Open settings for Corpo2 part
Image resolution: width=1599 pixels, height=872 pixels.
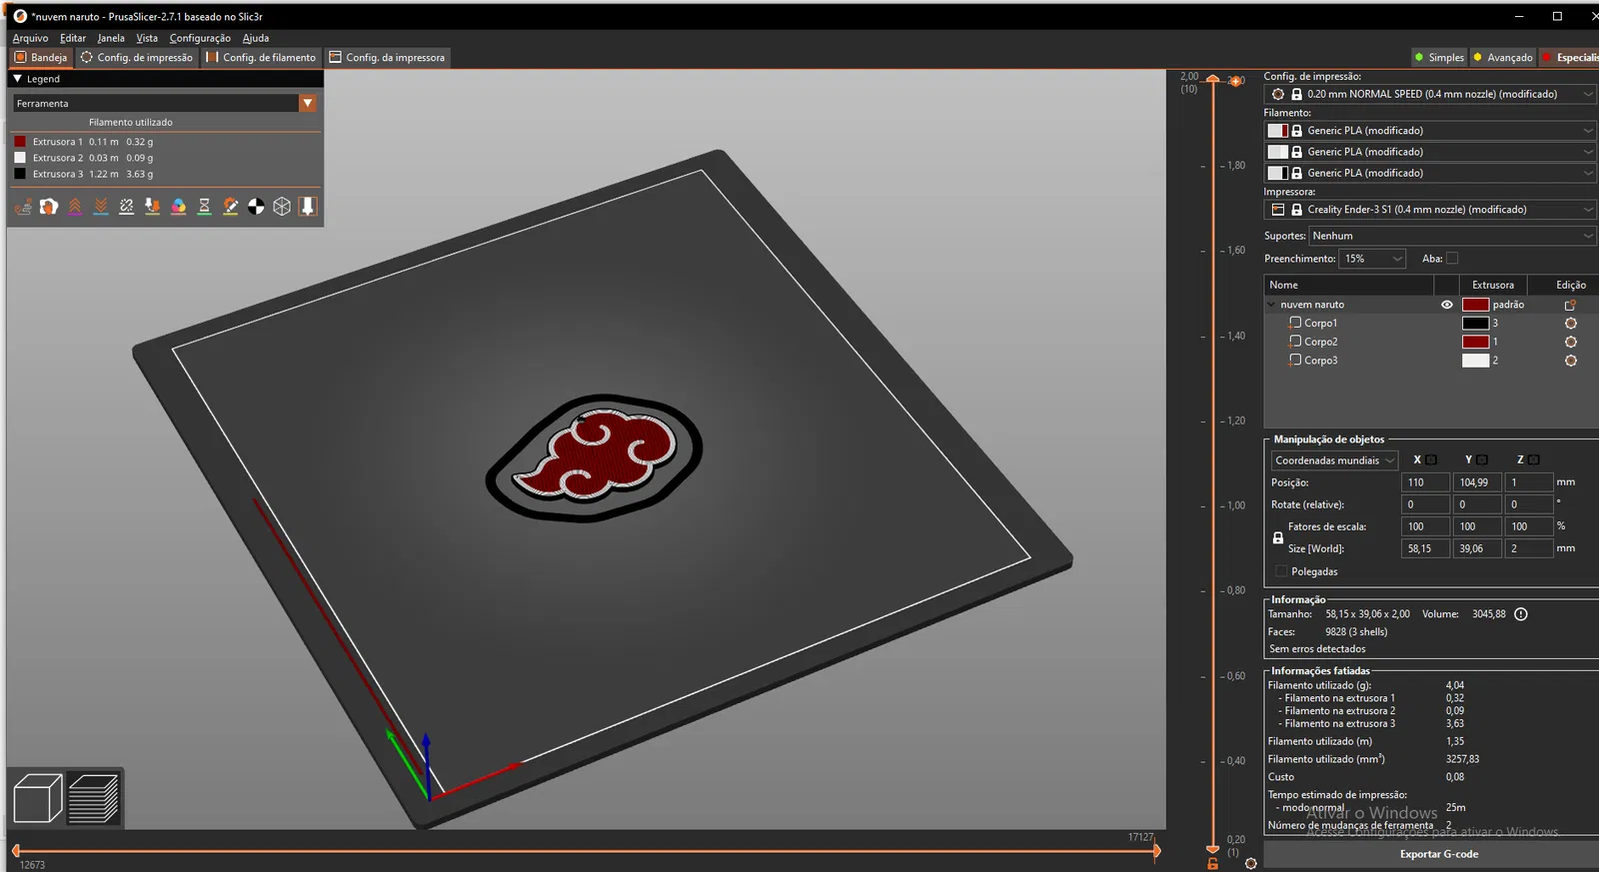coord(1571,342)
